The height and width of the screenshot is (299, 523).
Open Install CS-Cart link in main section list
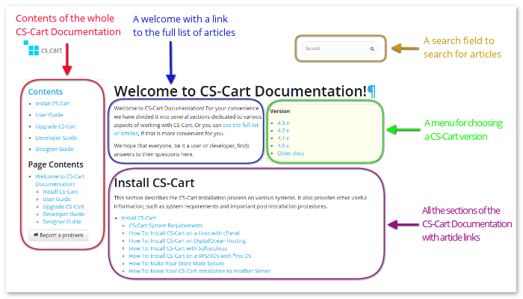[138, 218]
